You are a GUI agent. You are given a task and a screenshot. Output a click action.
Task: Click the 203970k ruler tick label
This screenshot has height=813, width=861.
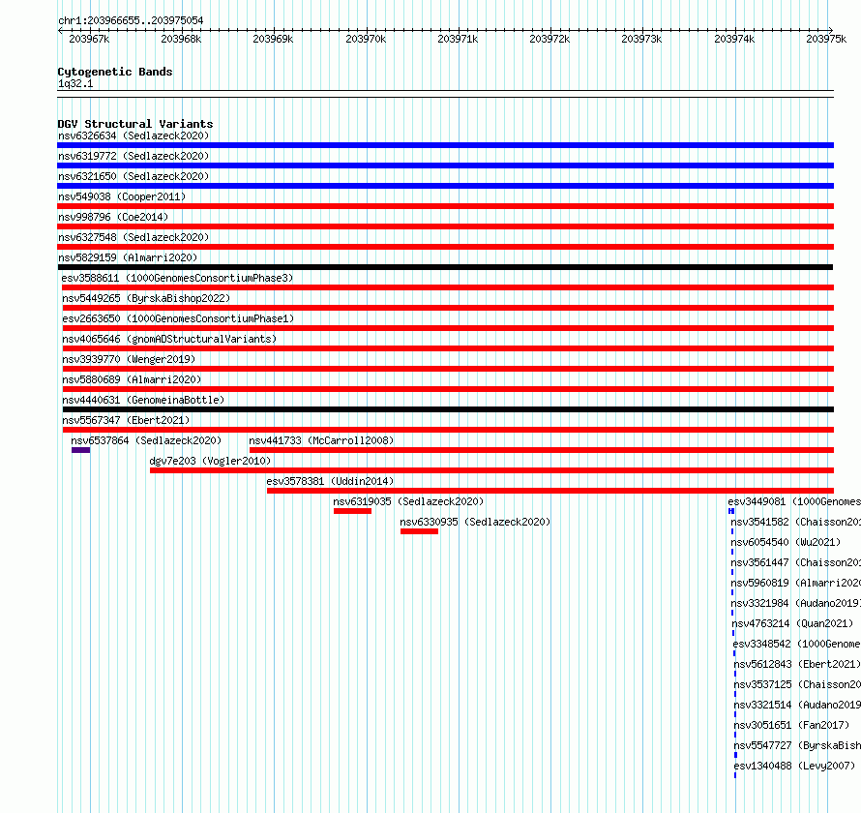click(x=366, y=39)
